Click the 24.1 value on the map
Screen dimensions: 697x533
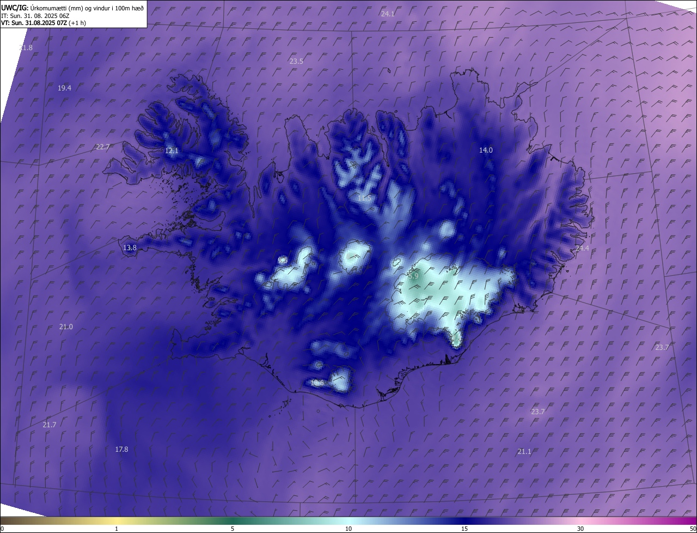coord(388,14)
